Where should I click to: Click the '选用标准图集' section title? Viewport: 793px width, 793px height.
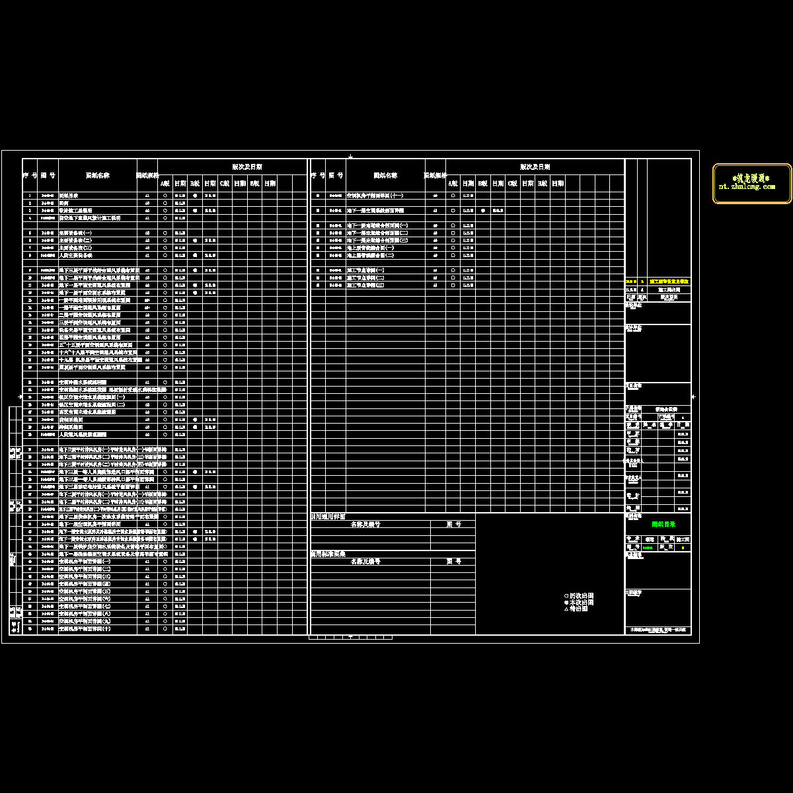[328, 554]
